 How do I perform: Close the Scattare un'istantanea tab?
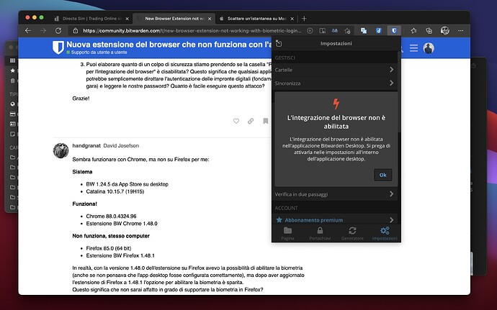292,19
